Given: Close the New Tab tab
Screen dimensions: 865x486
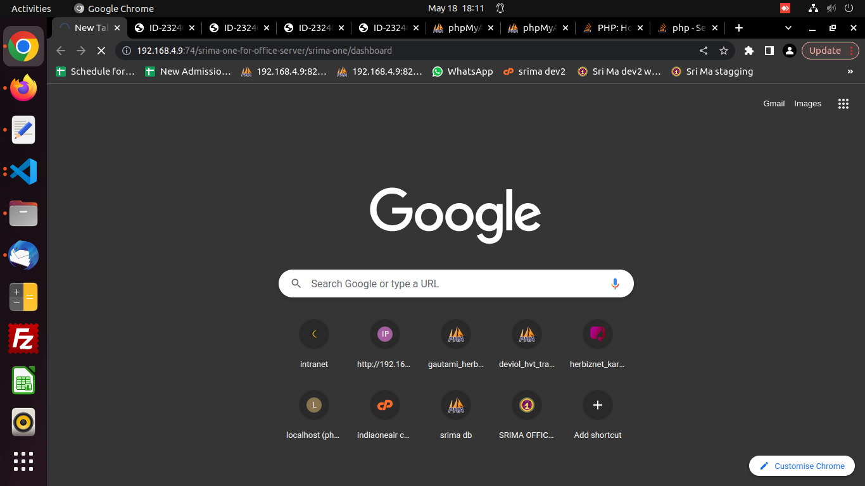Looking at the screenshot, I should (117, 28).
